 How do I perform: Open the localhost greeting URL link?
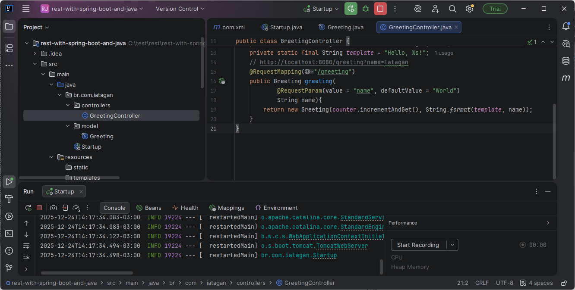334,62
